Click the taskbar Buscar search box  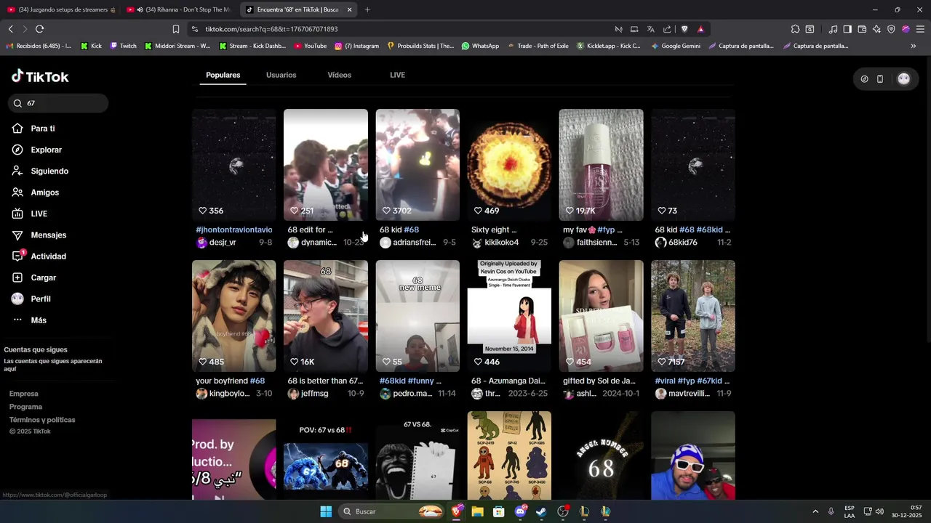click(393, 511)
